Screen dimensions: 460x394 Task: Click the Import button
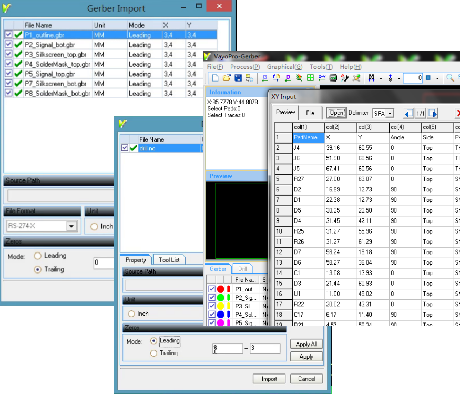tap(269, 379)
